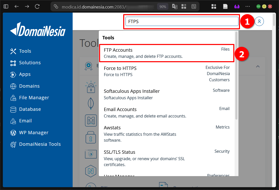Collapse the panel with the chevron arrow
The image size is (279, 190).
tap(258, 66)
